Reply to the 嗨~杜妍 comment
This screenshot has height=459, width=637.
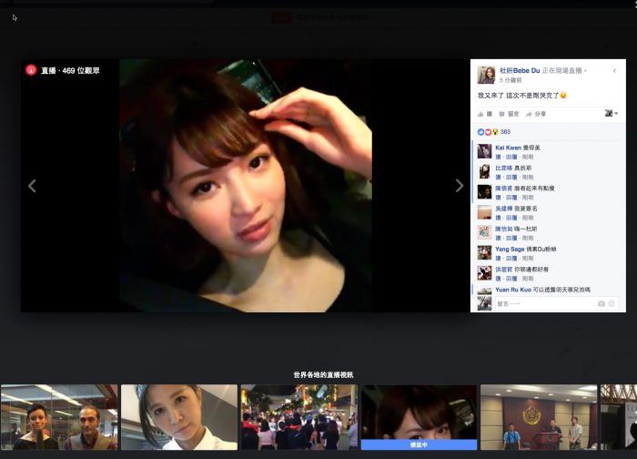pyautogui.click(x=511, y=239)
